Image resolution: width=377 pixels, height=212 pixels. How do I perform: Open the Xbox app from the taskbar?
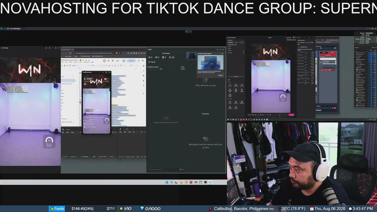(201, 182)
